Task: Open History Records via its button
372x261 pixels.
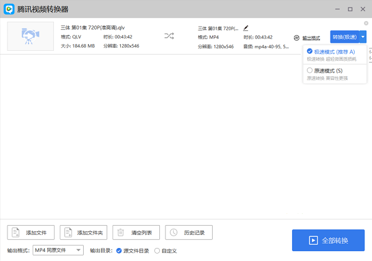Action: tap(189, 232)
